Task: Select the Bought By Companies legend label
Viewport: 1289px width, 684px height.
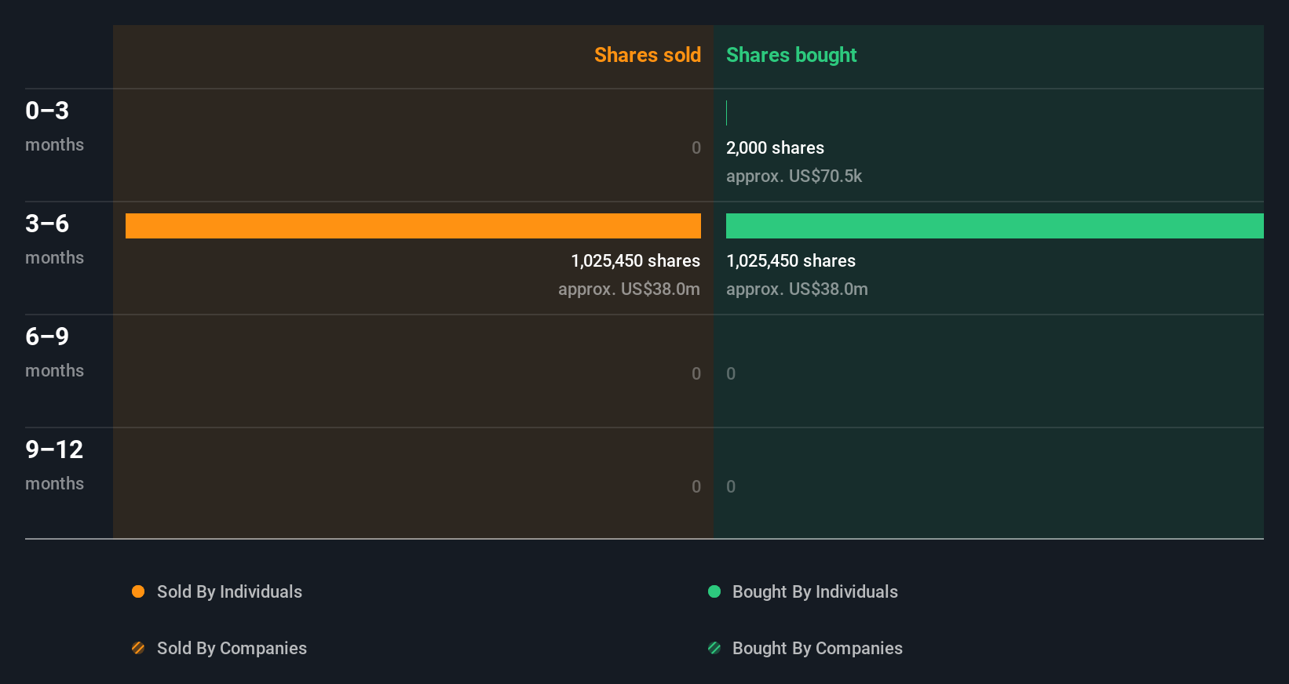Action: click(x=817, y=648)
